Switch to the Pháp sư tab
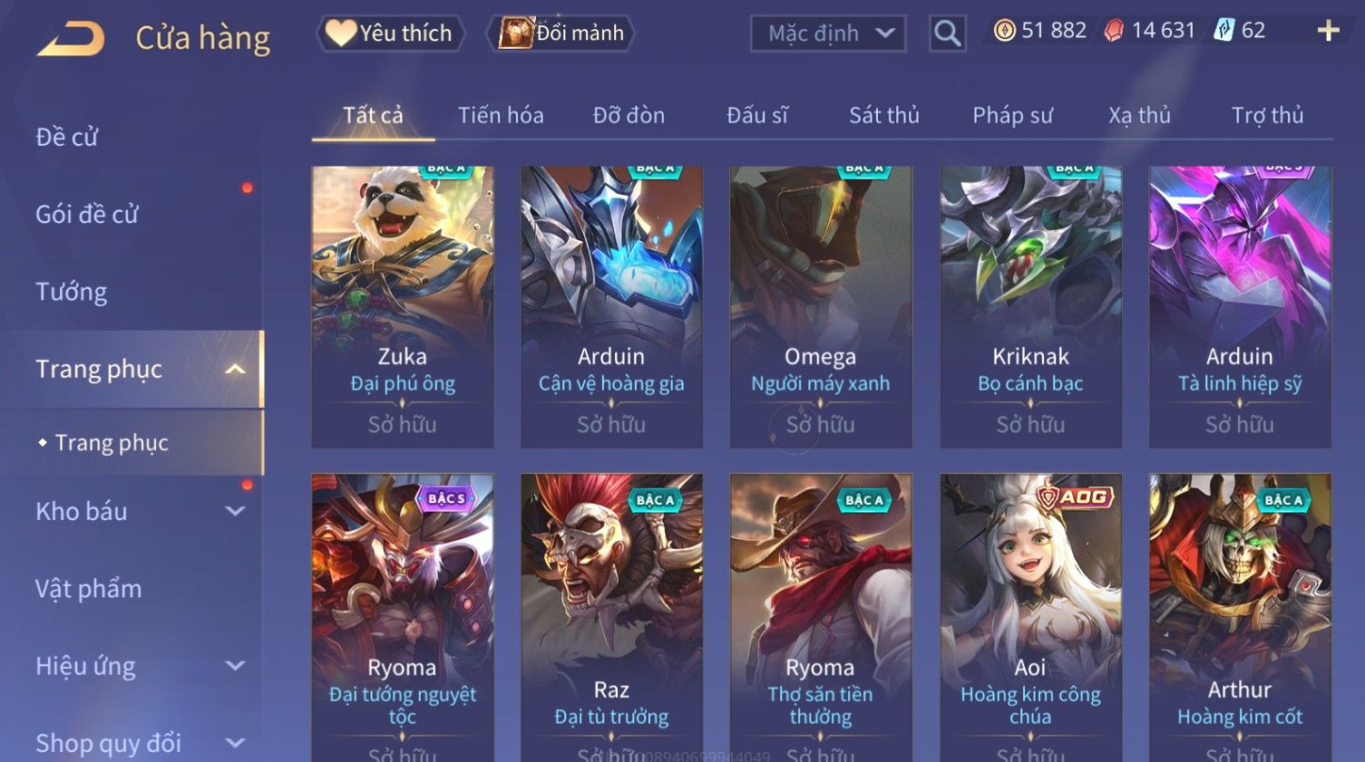This screenshot has width=1365, height=762. click(x=1012, y=115)
